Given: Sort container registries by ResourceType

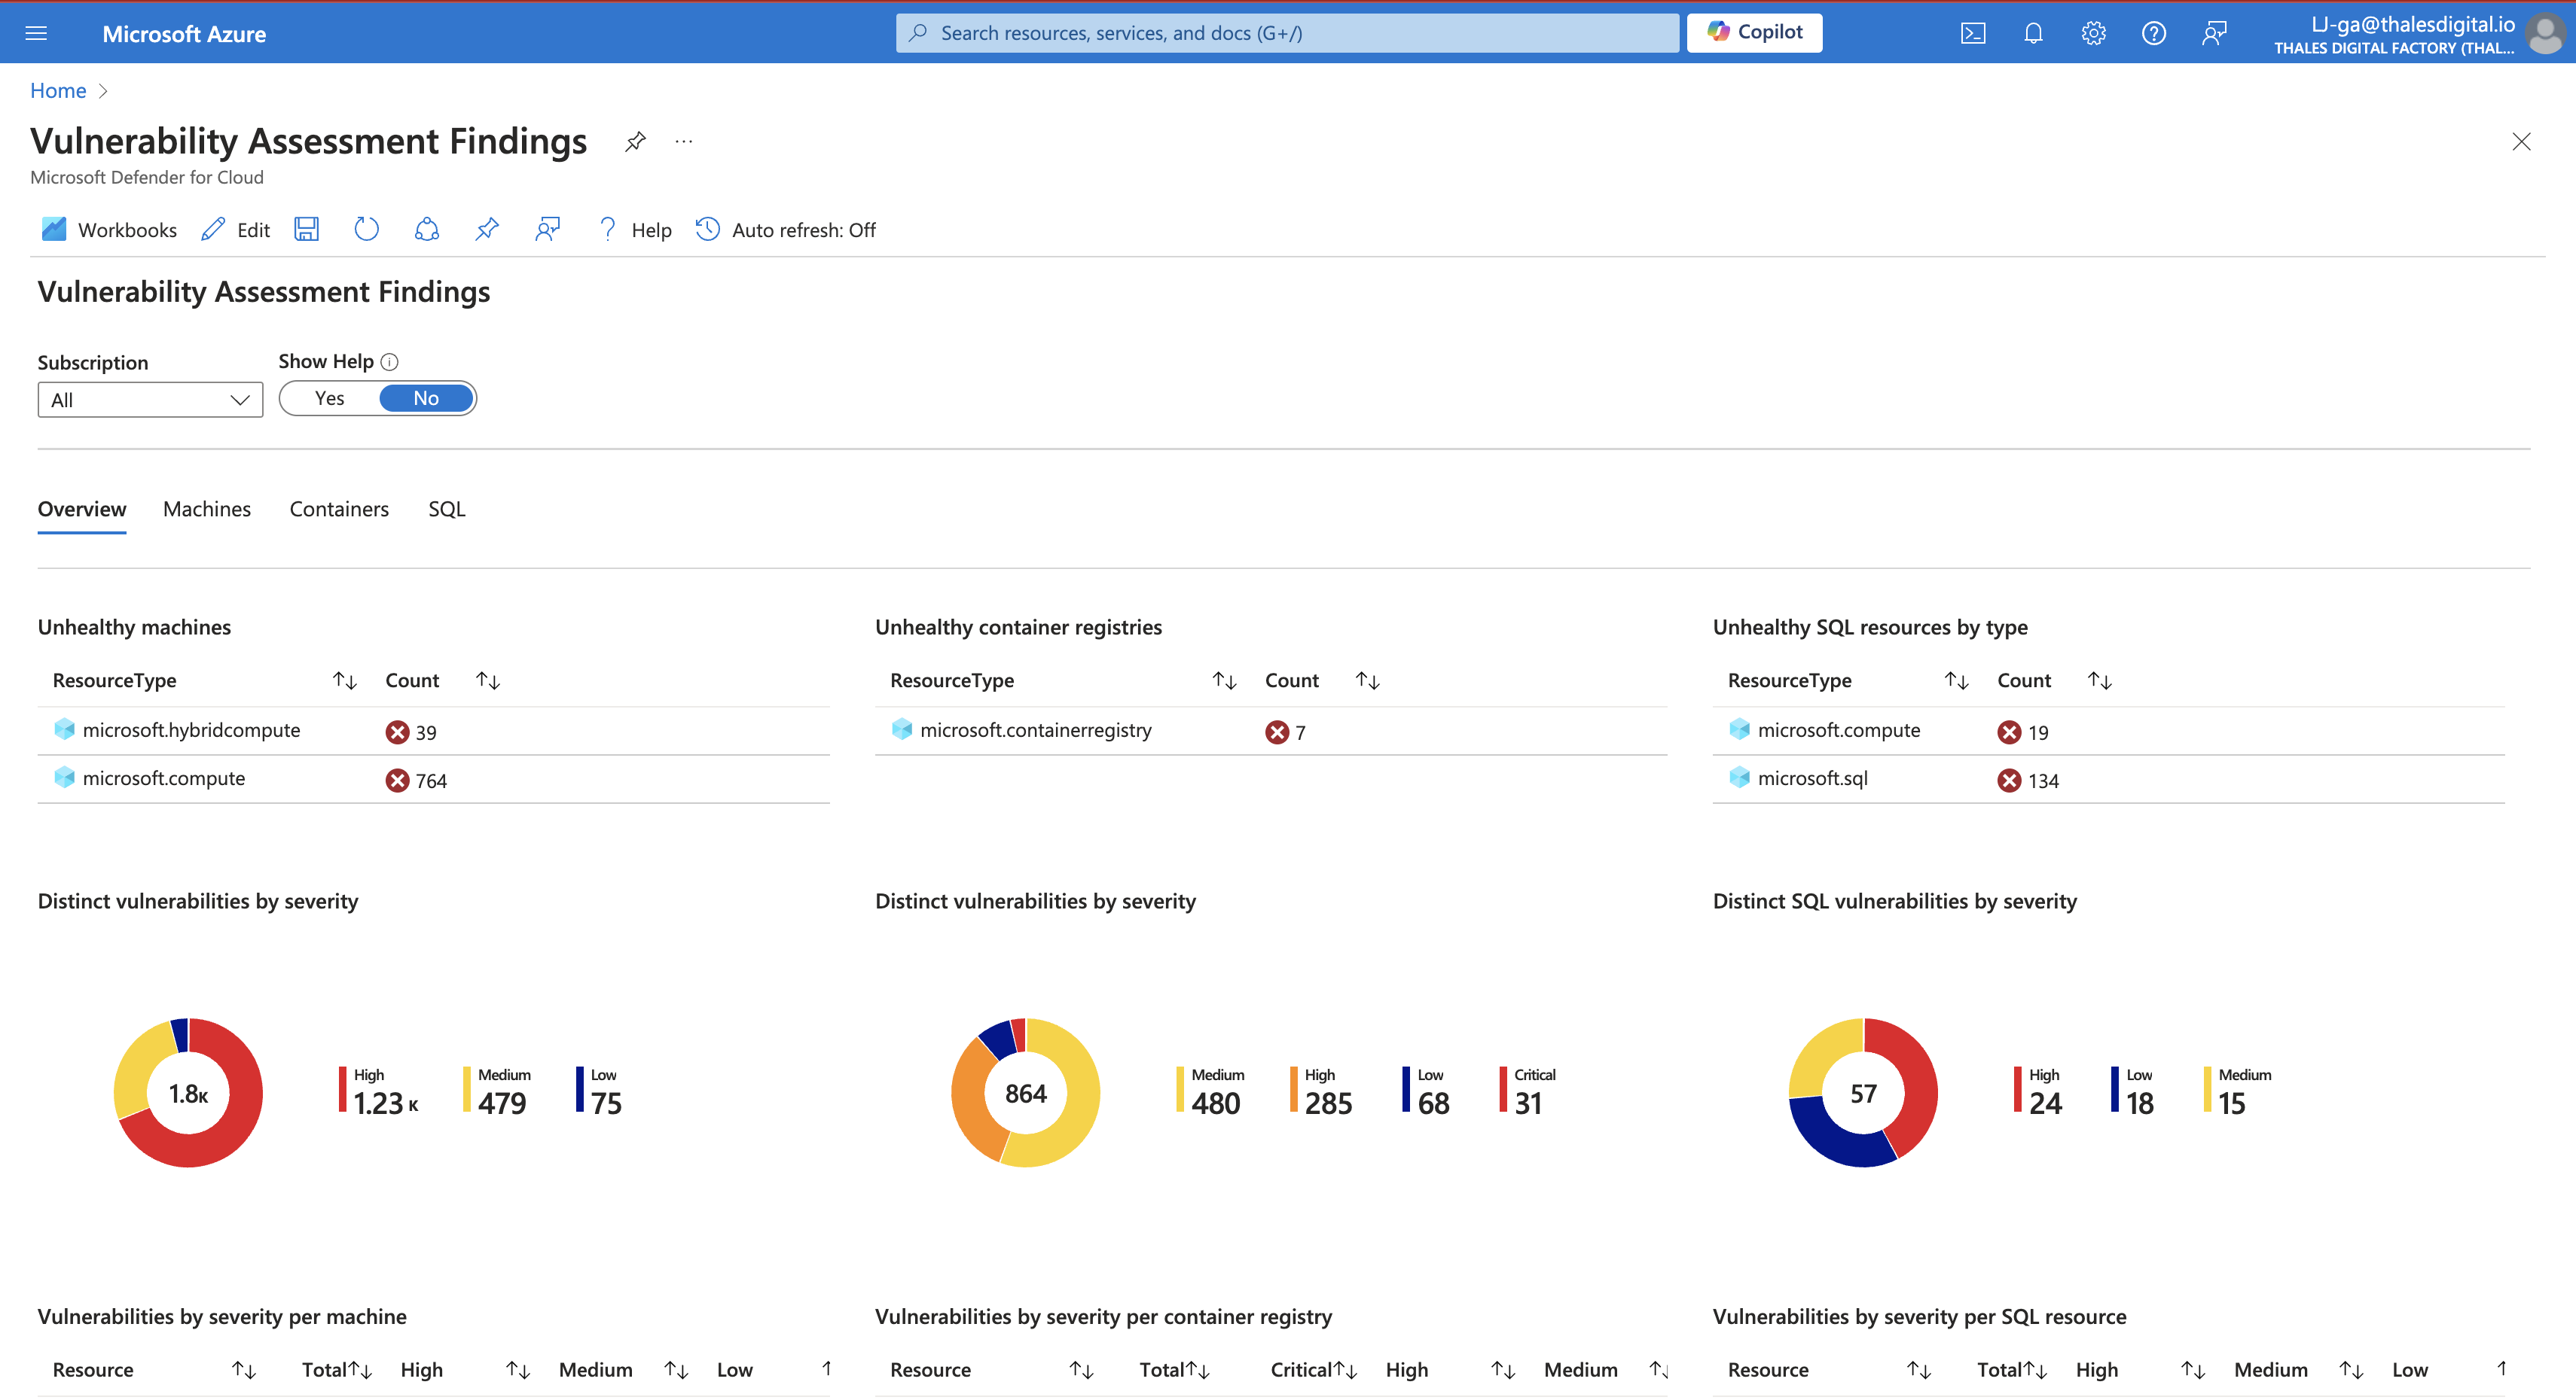Looking at the screenshot, I should [x=1224, y=680].
